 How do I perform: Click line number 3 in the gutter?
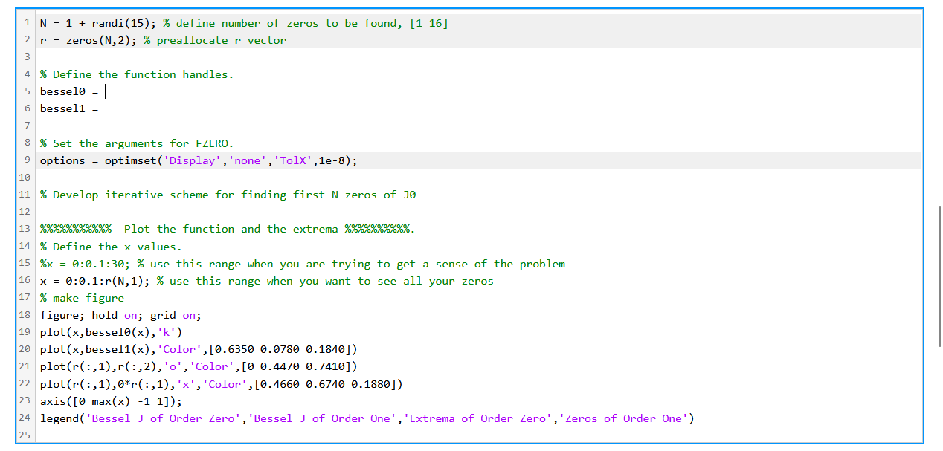[x=28, y=57]
